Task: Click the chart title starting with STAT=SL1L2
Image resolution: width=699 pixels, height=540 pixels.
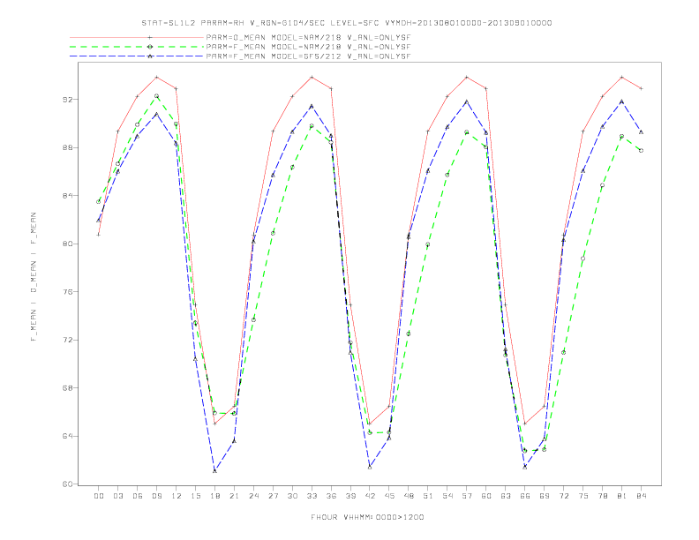Action: [x=346, y=23]
